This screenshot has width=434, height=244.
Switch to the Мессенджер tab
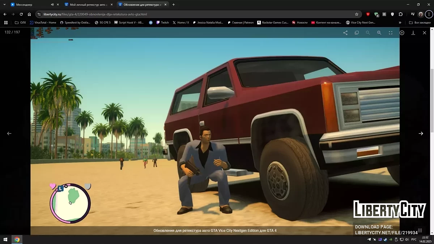tap(29, 5)
